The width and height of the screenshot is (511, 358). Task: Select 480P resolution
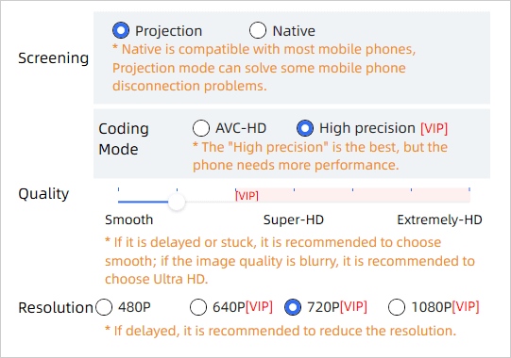pos(104,307)
